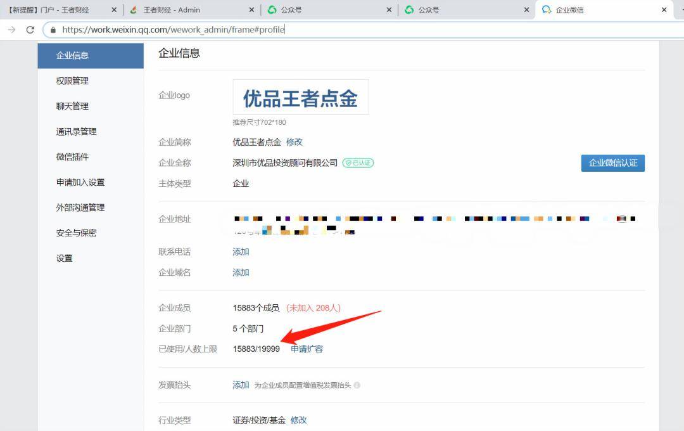Click the 企业微信认证 button
684x431 pixels.
click(613, 163)
